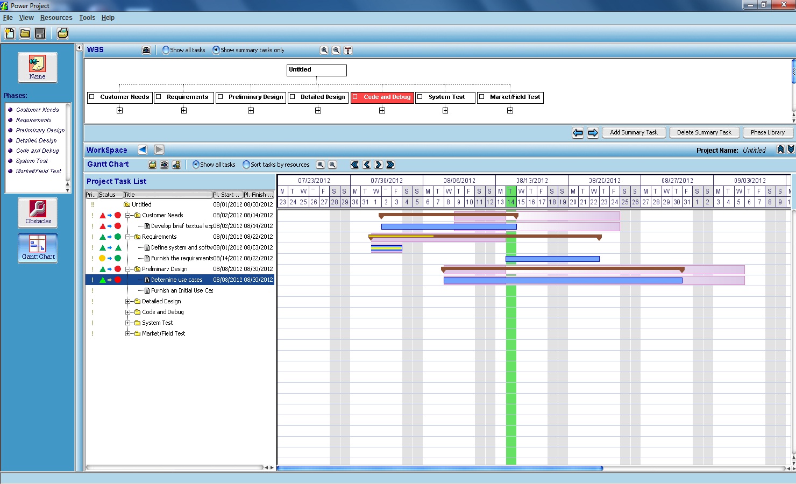Open a project with the folder icon

point(25,33)
